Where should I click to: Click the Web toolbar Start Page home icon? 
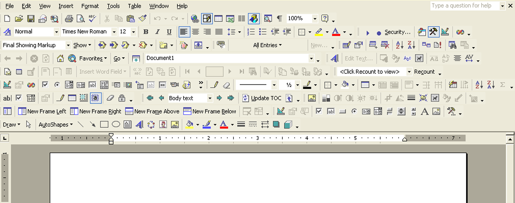[x=60, y=58]
